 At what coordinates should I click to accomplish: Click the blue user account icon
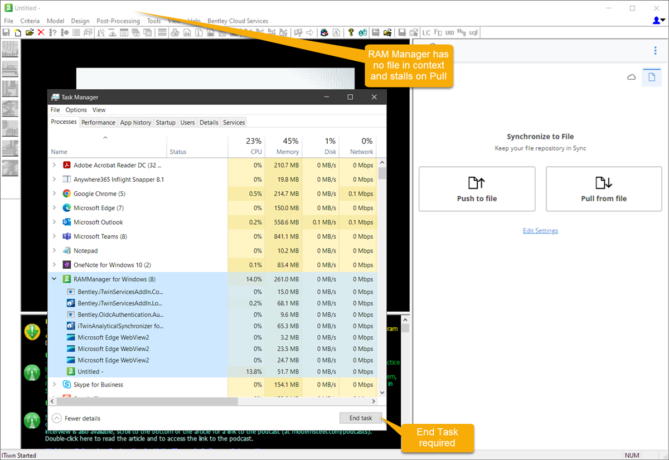click(x=657, y=21)
